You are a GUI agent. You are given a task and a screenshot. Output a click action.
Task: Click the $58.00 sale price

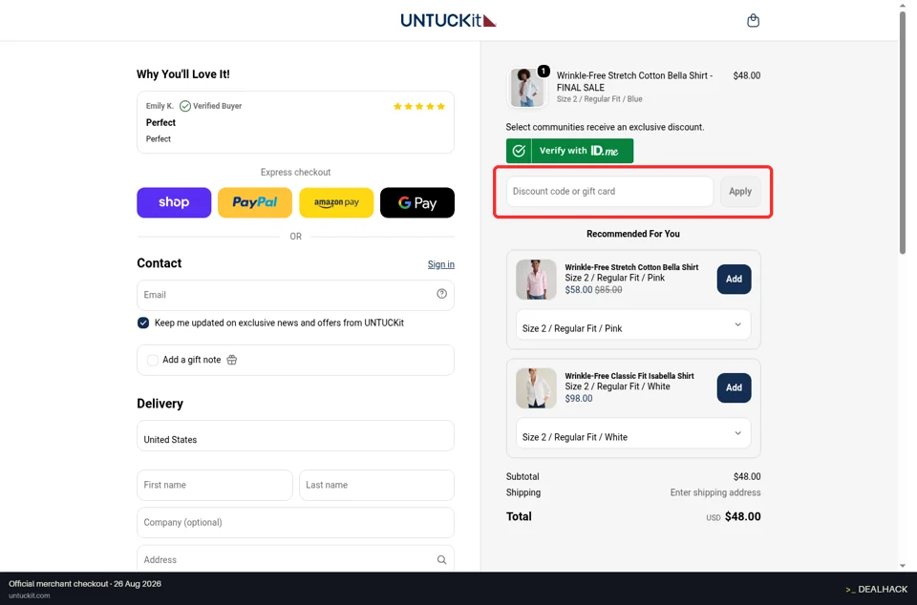coord(579,290)
